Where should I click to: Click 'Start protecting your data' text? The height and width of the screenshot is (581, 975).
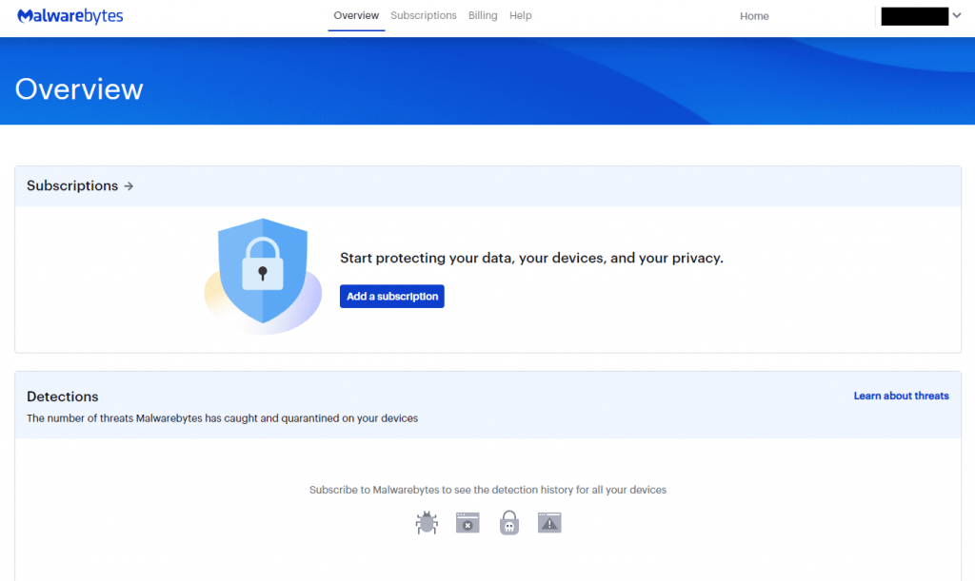[531, 258]
